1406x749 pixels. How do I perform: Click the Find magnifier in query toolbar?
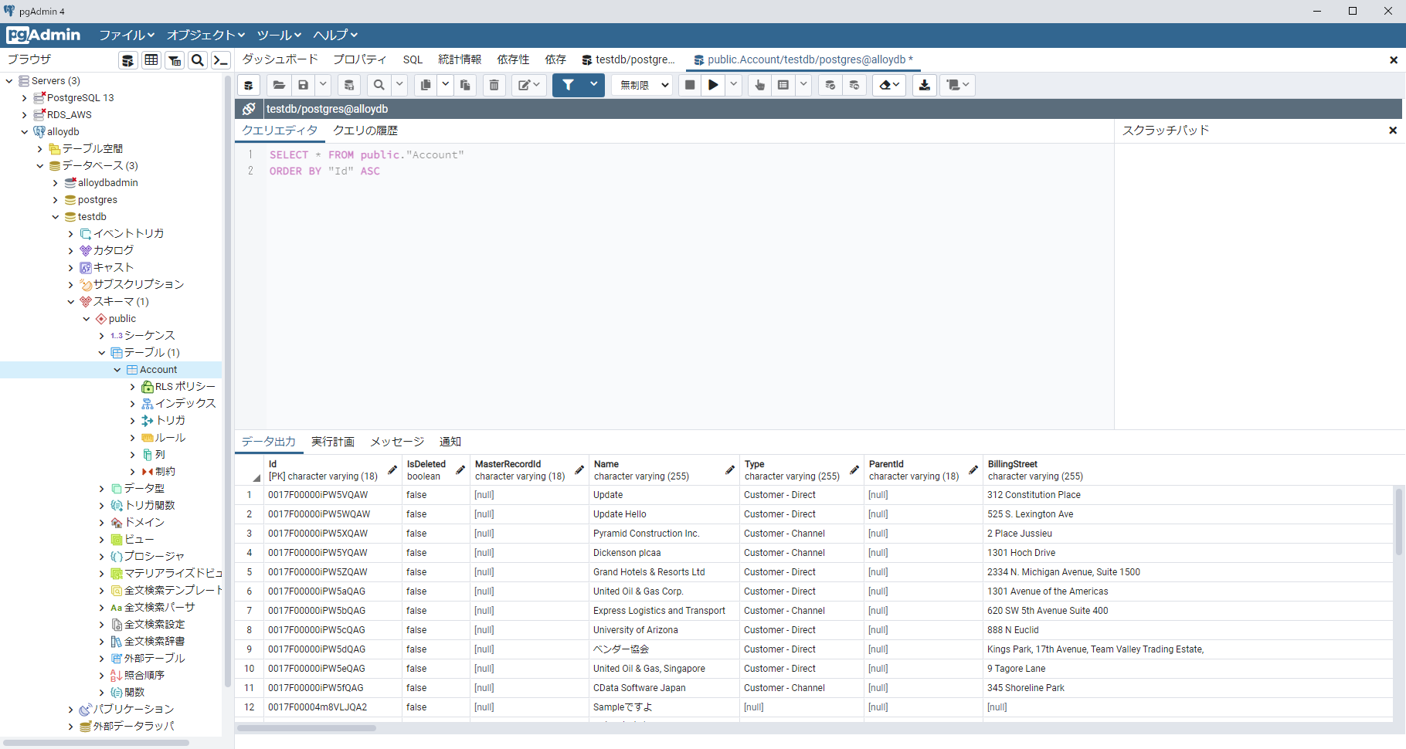(379, 85)
